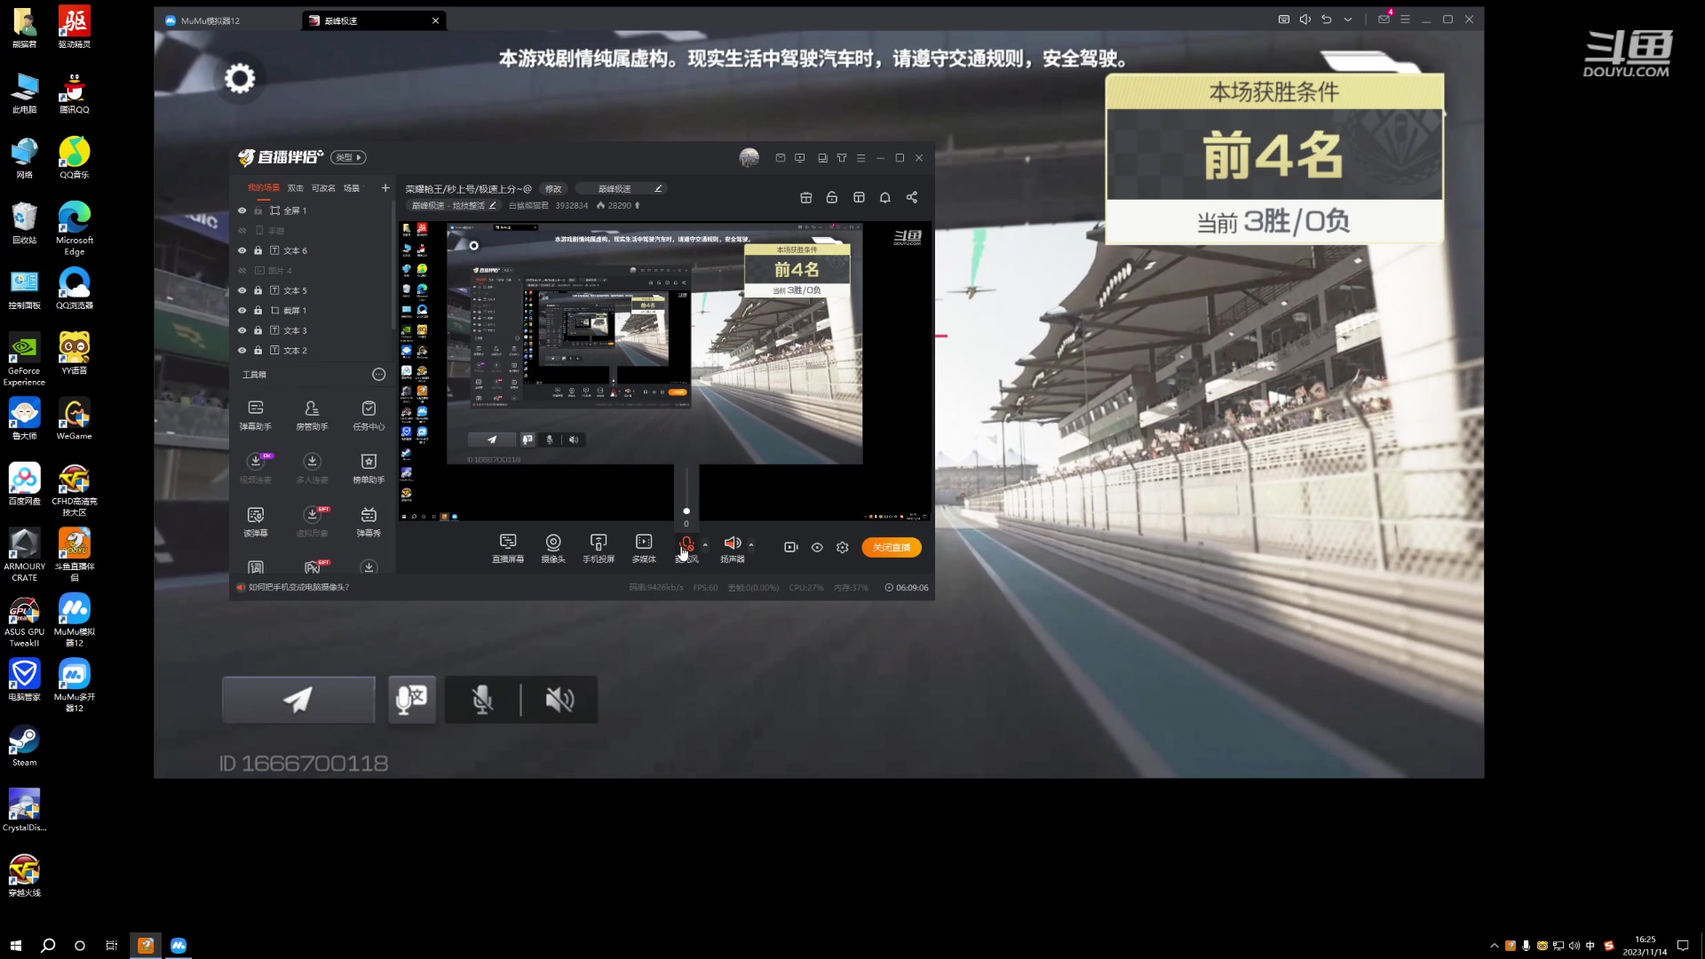Image resolution: width=1705 pixels, height=959 pixels.
Task: Click the share icon in header
Action: tap(912, 197)
